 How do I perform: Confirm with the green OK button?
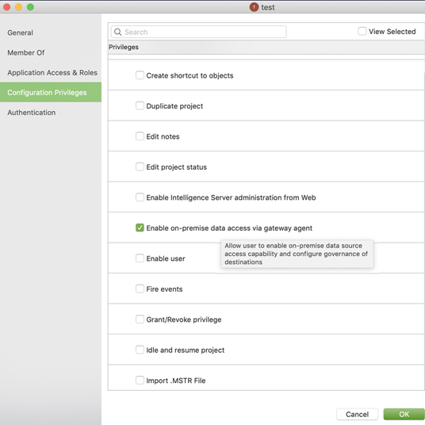(404, 414)
